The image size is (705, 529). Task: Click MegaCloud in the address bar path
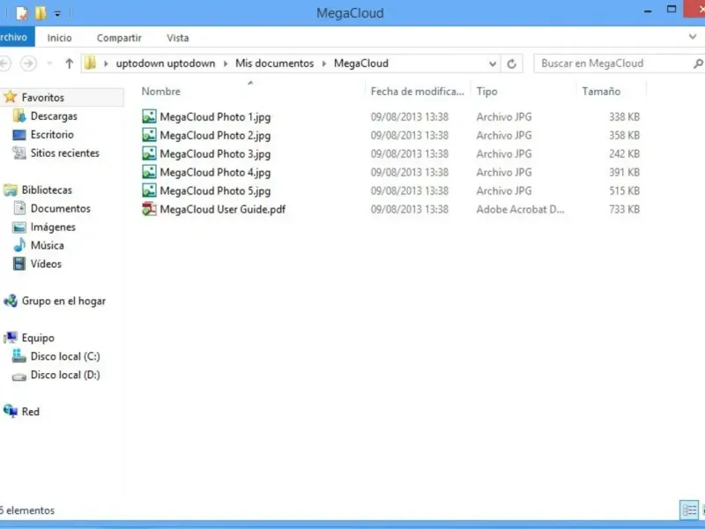coord(361,63)
